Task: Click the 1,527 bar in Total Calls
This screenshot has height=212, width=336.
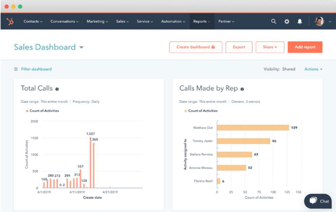Action: (x=90, y=163)
